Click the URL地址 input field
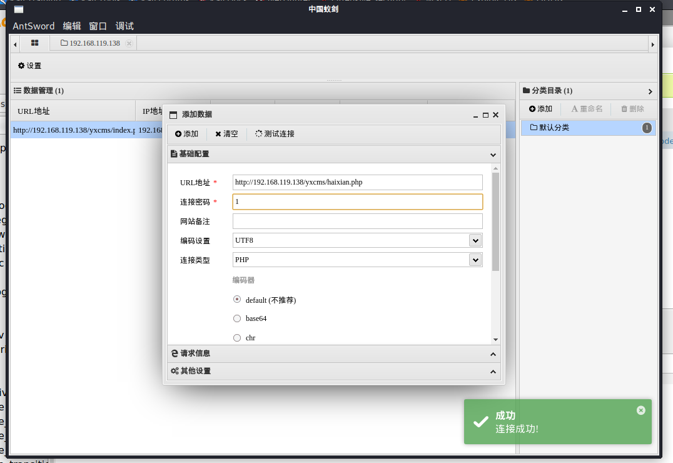673x463 pixels. [357, 182]
